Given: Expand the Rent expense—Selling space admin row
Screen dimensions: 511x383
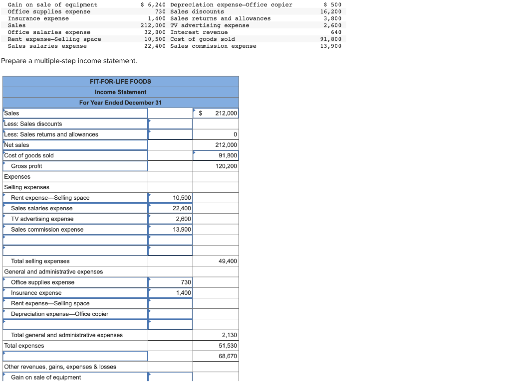Looking at the screenshot, I should pos(75,303).
